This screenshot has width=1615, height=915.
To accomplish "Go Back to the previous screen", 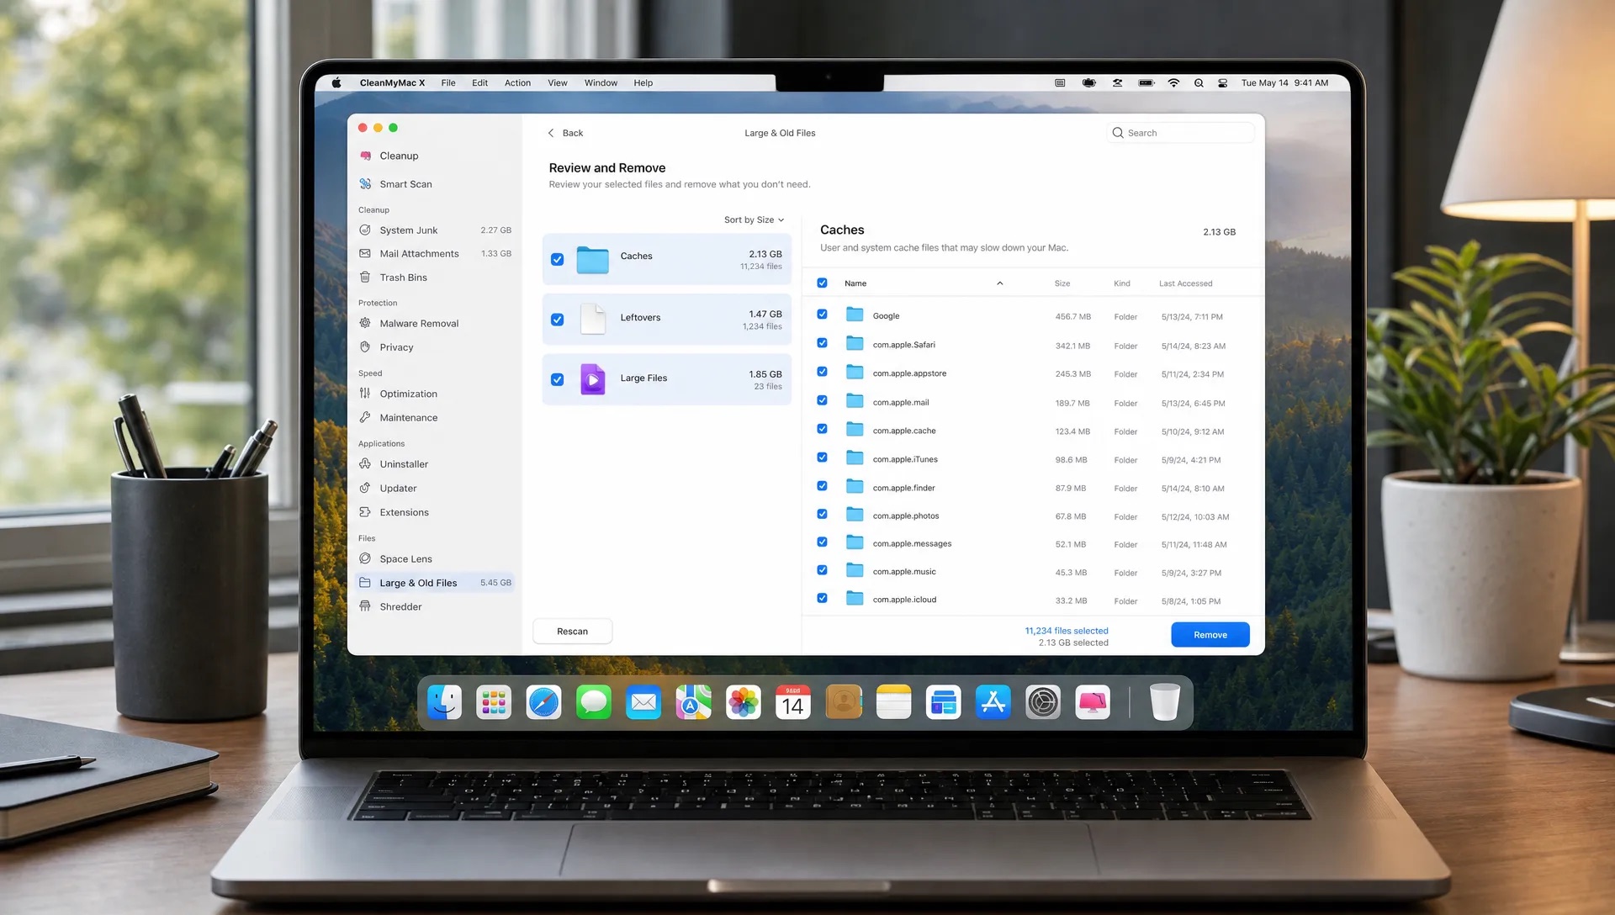I will click(x=565, y=134).
